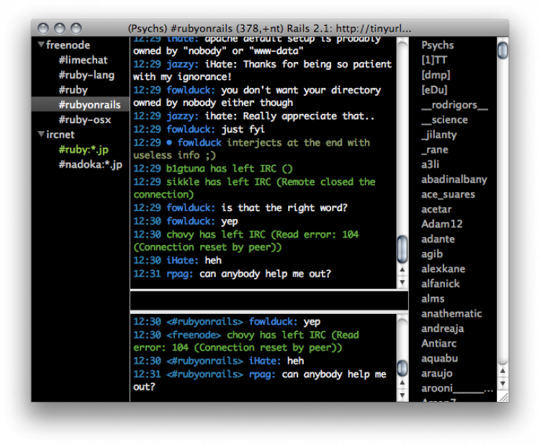The height and width of the screenshot is (445, 540).
Task: Click the main chat log scrollbar thumb
Action: (402, 249)
